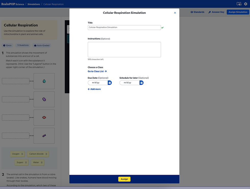This screenshot has width=250, height=189.
Task: Click the '500 characters left' counter text
Action: pyautogui.click(x=95, y=59)
